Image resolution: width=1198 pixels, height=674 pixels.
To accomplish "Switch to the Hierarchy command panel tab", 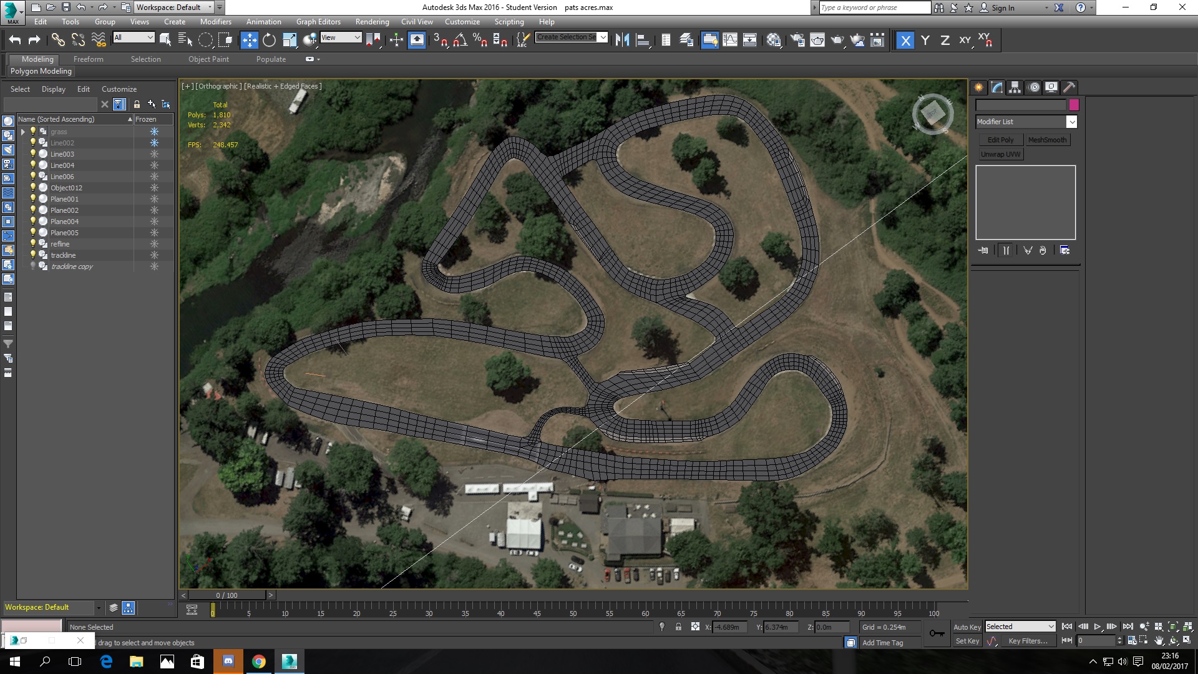I will (x=1015, y=87).
